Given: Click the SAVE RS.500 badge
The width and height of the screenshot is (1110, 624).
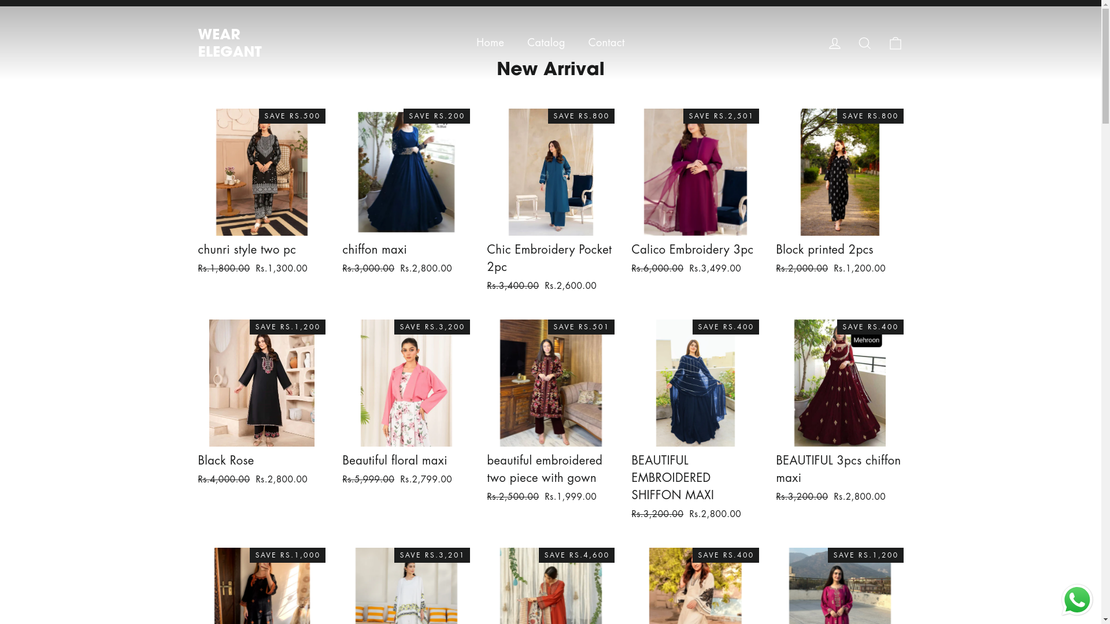Looking at the screenshot, I should pos(292,116).
